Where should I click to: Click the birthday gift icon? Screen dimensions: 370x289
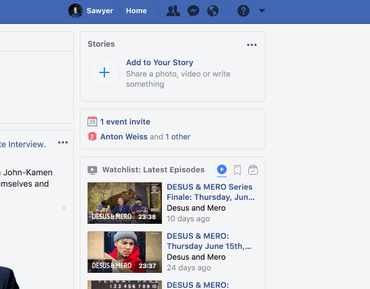[92, 136]
